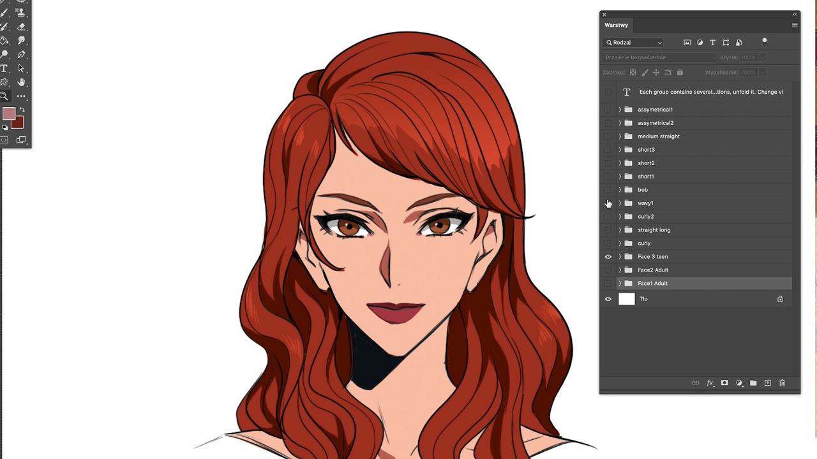
Task: Open the Edit Toolbar three-dots menu
Action: click(21, 96)
